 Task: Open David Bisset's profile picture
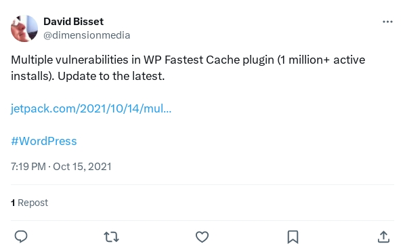tap(24, 28)
